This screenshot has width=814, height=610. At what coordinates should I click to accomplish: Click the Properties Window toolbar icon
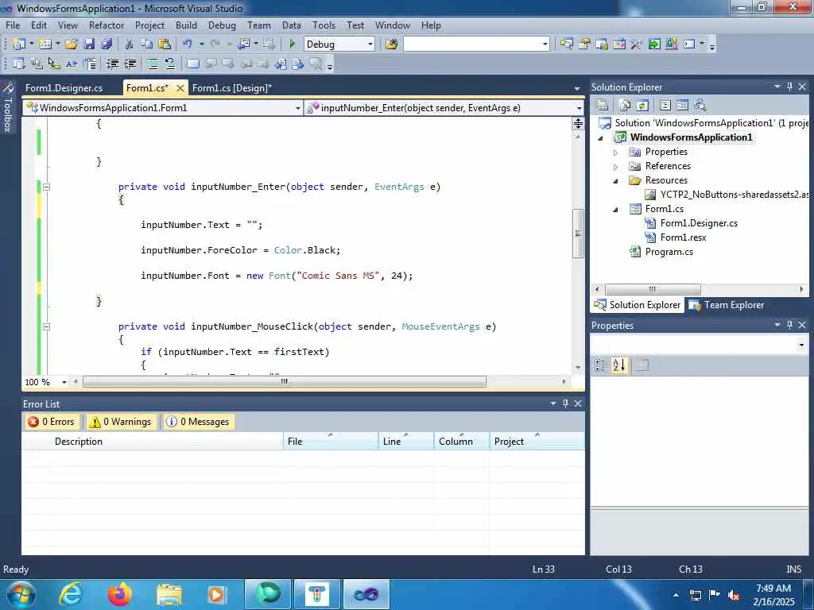pyautogui.click(x=584, y=44)
